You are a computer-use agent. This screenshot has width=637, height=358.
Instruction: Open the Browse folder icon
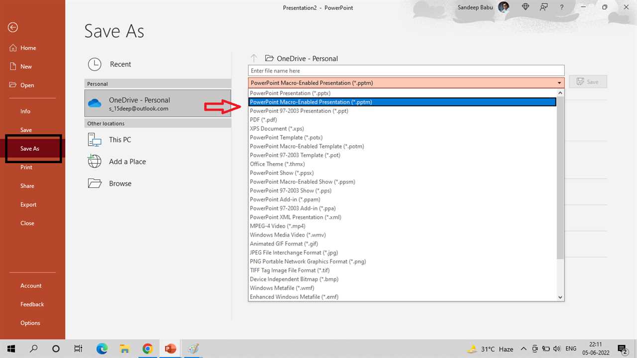pyautogui.click(x=94, y=183)
